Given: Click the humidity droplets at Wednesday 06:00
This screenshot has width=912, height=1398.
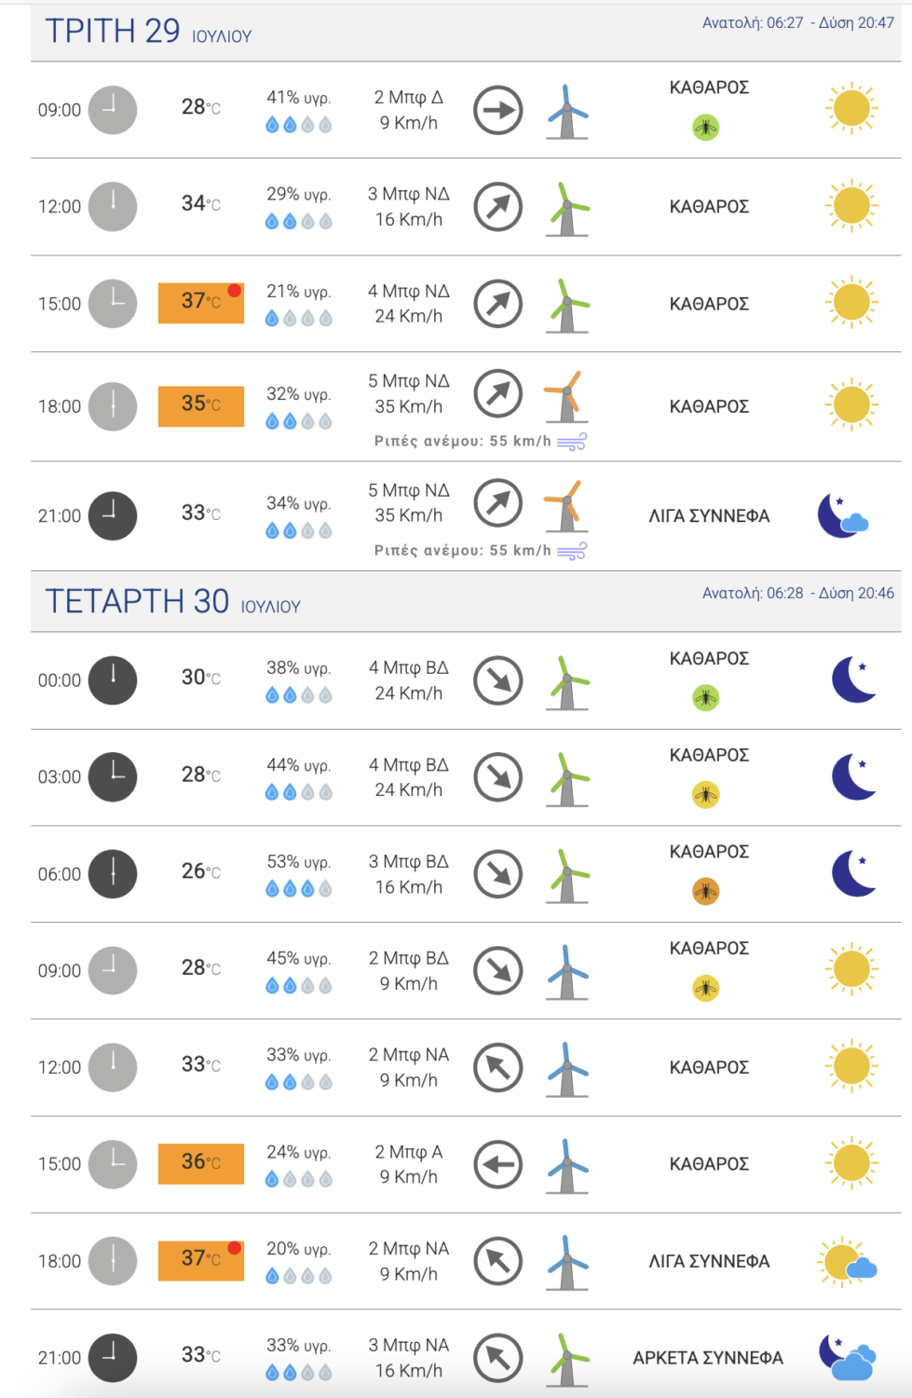Looking at the screenshot, I should click(299, 889).
